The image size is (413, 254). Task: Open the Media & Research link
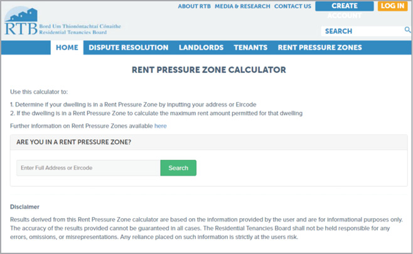(242, 6)
